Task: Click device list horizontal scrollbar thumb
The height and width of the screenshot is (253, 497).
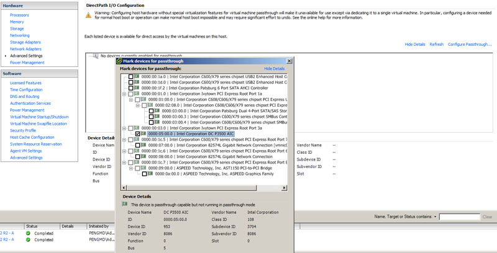Action: tap(191, 187)
